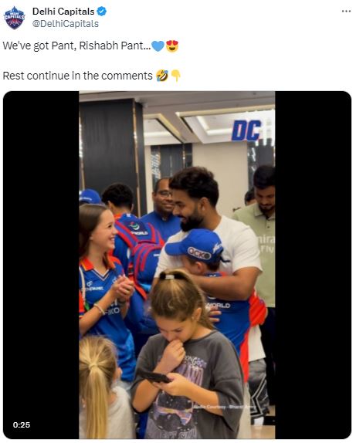Viewport: 356px width, 443px height.
Task: Open the Delhi Capitals display name
Action: tap(63, 12)
